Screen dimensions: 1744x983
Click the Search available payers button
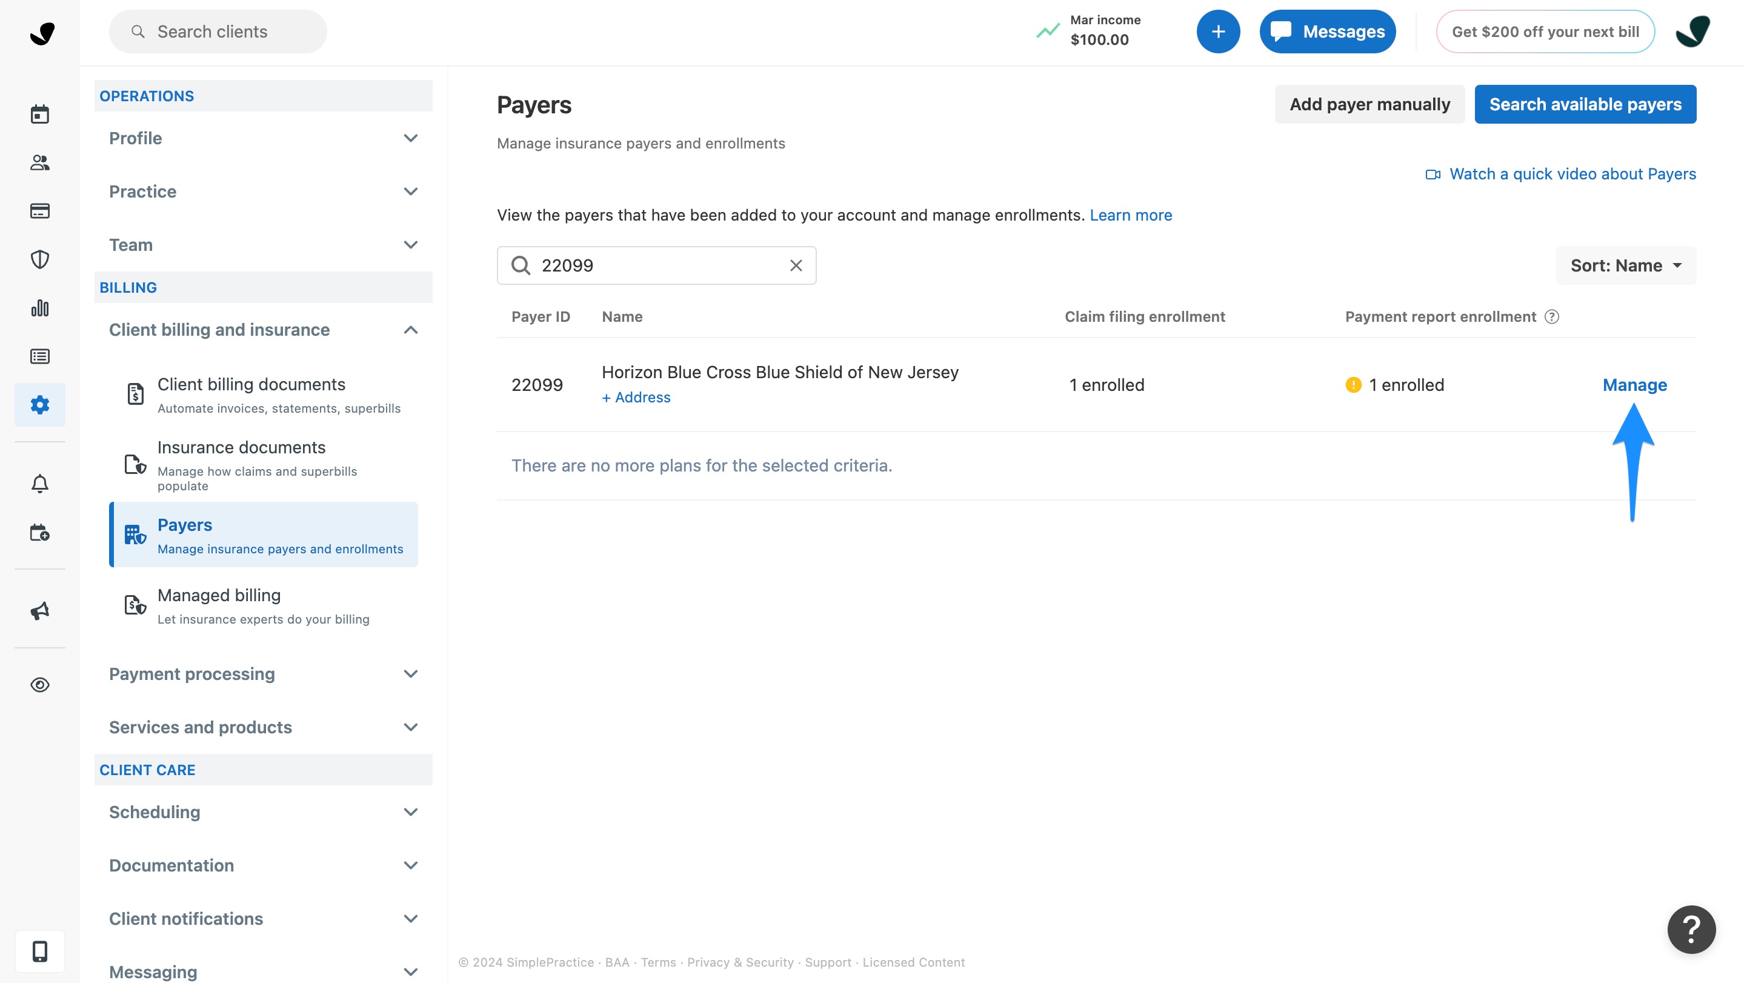point(1585,104)
